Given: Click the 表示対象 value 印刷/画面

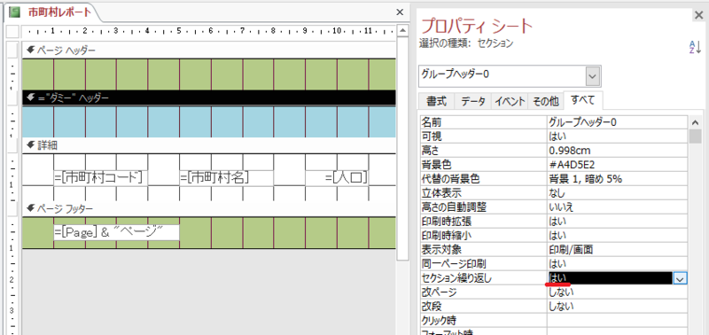Looking at the screenshot, I should point(617,250).
